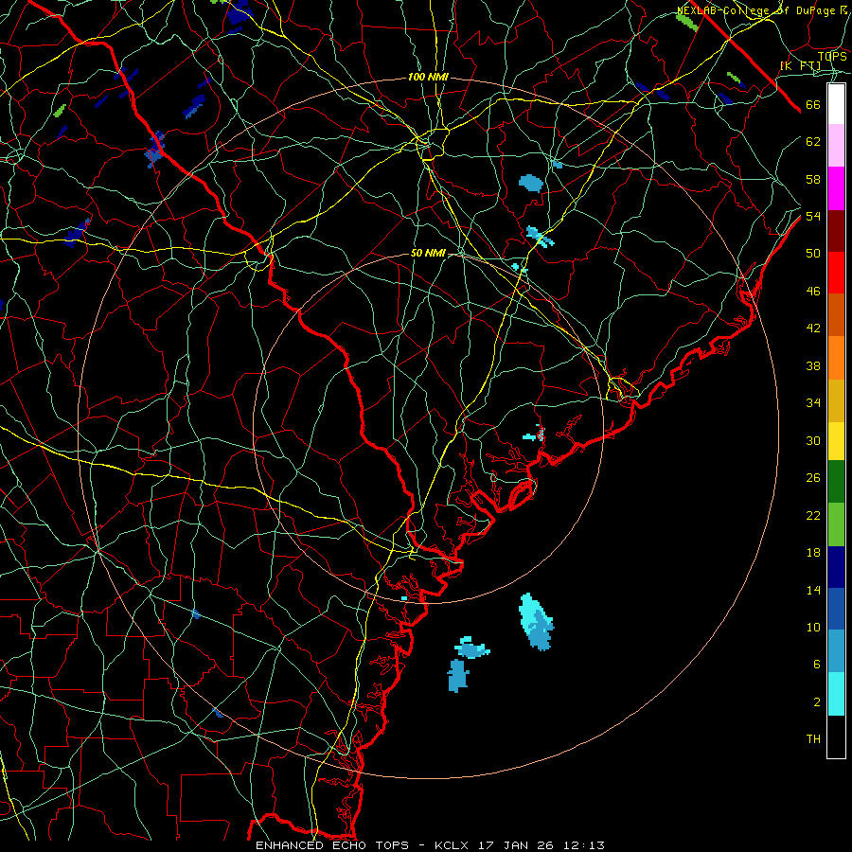Screen dimensions: 852x852
Task: Click the '[K FT]' units label
Action: [800, 66]
